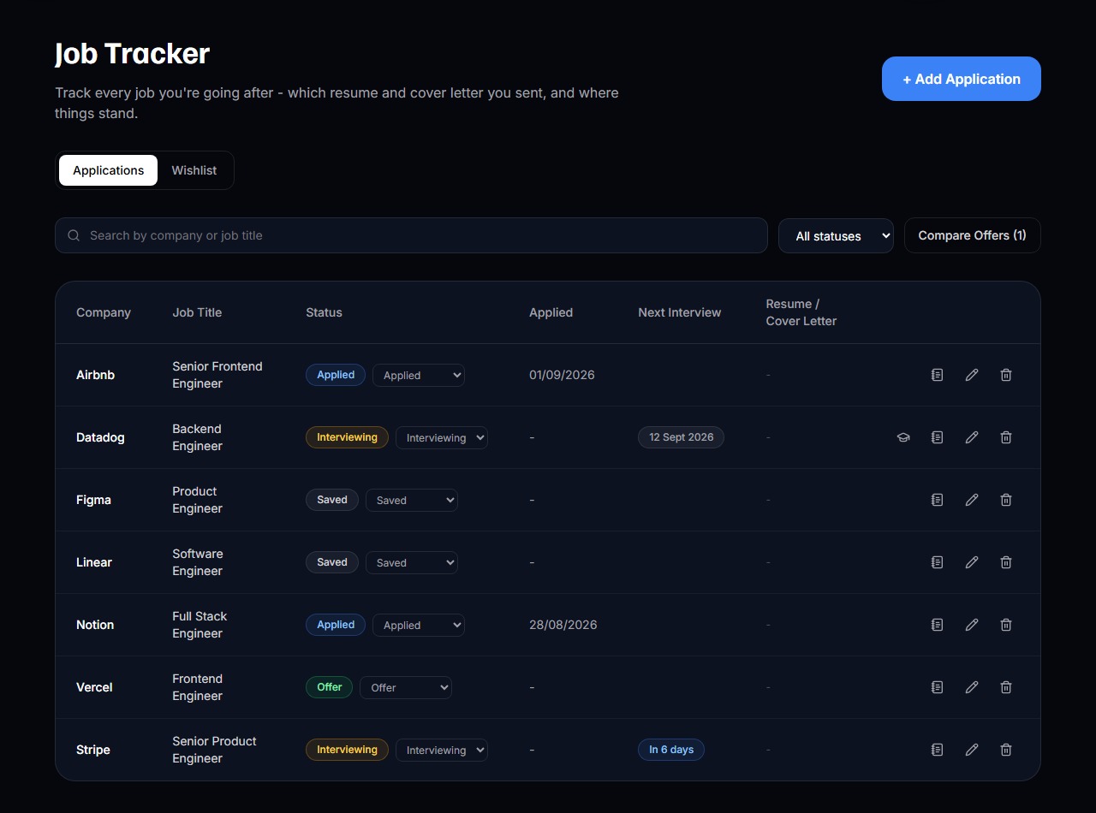Screen dimensions: 1096x813
Task: Open Stripe status dropdown
Action: click(442, 750)
